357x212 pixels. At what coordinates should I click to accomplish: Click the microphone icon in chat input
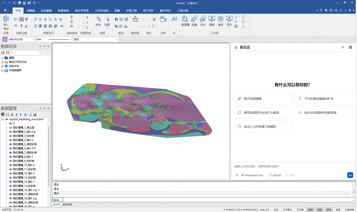(237, 175)
